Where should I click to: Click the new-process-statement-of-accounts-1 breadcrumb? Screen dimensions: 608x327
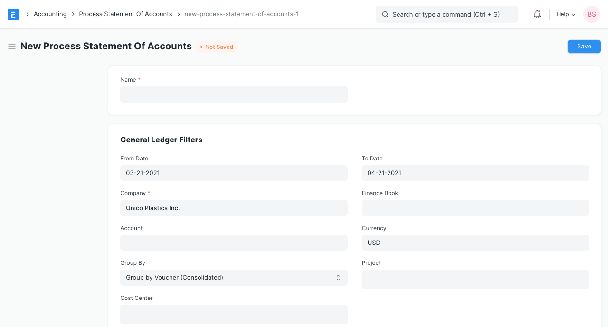pos(242,14)
